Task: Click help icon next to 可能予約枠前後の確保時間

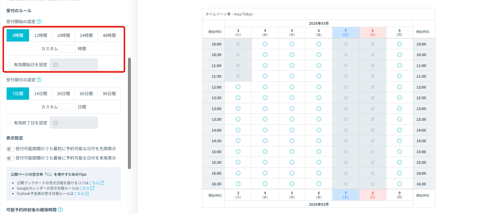Action: [x=60, y=210]
